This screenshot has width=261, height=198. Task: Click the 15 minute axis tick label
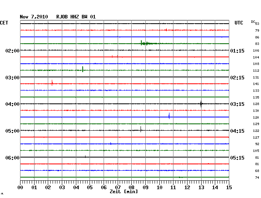[229, 188]
